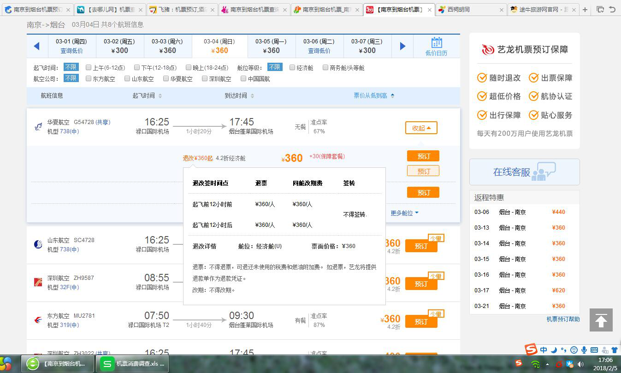
Task: Collapse the fare details with 收起
Action: click(x=420, y=128)
